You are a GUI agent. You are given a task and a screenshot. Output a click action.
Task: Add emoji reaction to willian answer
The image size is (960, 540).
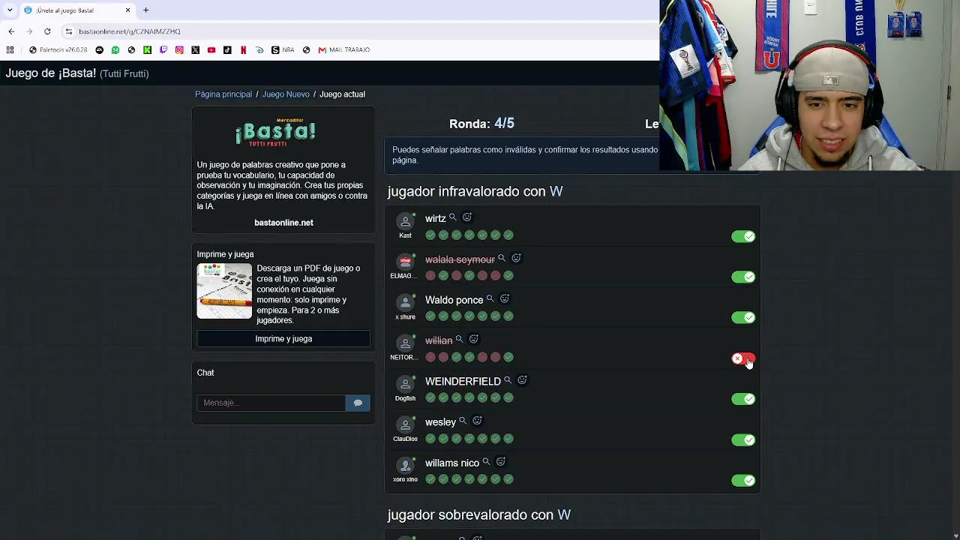473,339
